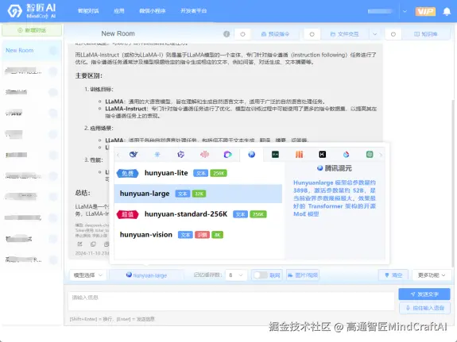The height and width of the screenshot is (342, 457).
Task: Choose the hunyuan-lite model
Action: [198, 173]
